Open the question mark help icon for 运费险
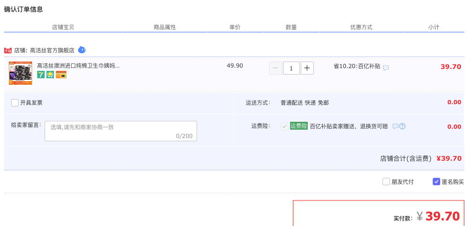The image size is (469, 226). coord(403,126)
